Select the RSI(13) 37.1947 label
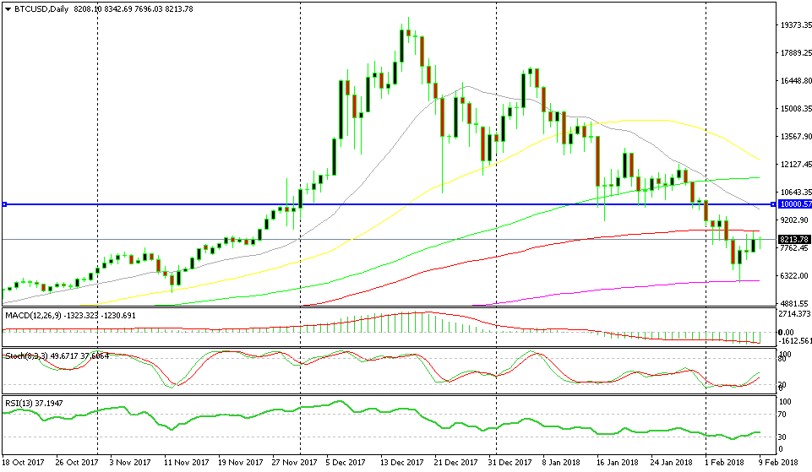The image size is (812, 472). 34,403
